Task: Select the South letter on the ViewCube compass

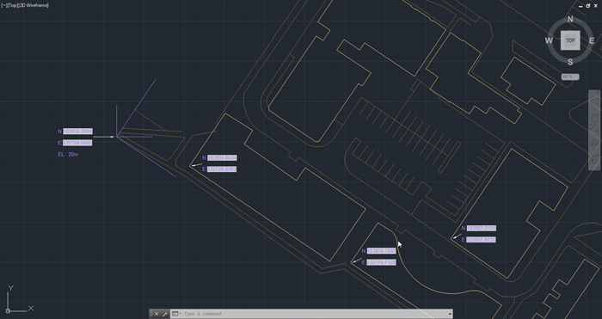Action: pos(570,62)
